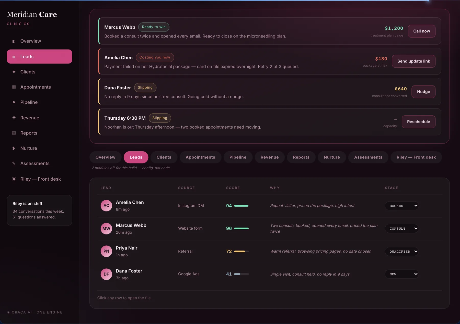Open the NEW stage dropdown for Dana Foster
Image resolution: width=460 pixels, height=324 pixels.
click(x=402, y=274)
